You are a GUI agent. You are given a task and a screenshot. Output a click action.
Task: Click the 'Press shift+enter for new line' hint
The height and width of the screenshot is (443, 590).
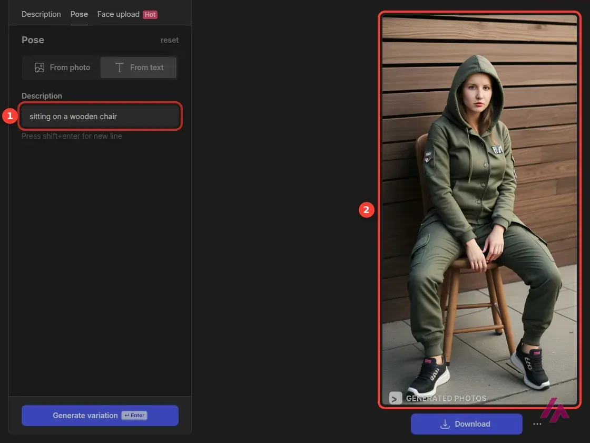click(72, 136)
